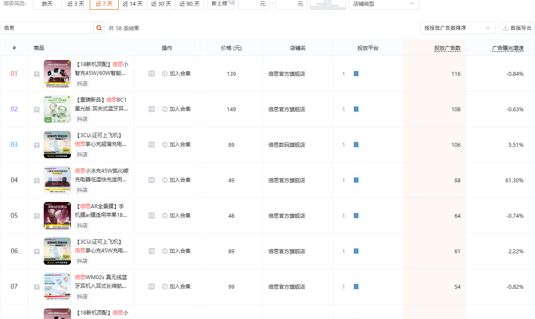Select the 近 30 天 time range tab
This screenshot has width=535, height=319.
[x=161, y=4]
